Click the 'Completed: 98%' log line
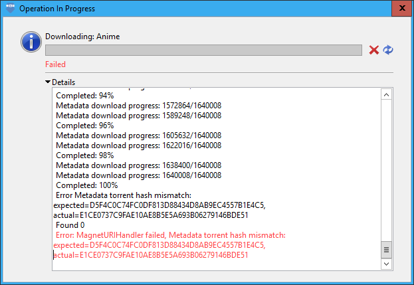Image resolution: width=414 pixels, height=285 pixels. coord(85,155)
